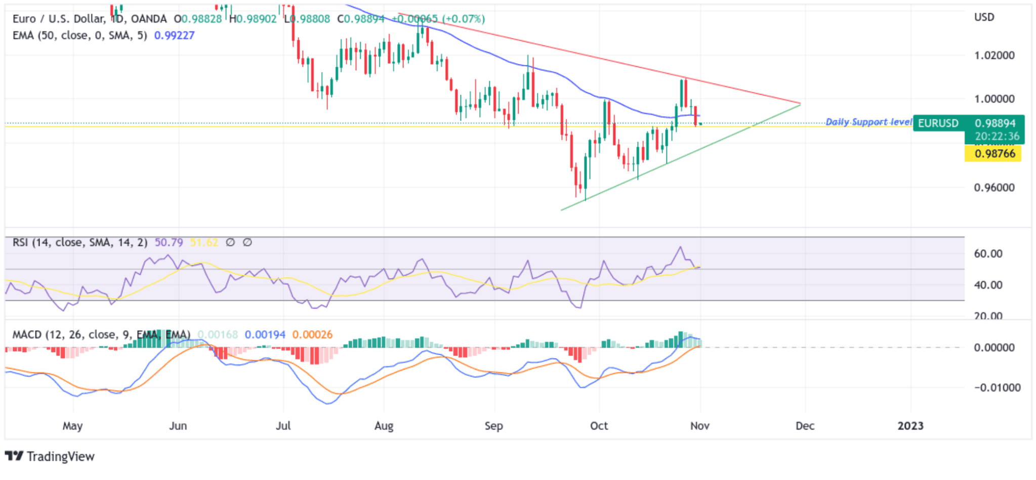Click the MACD signal value 0.00026

coord(312,335)
